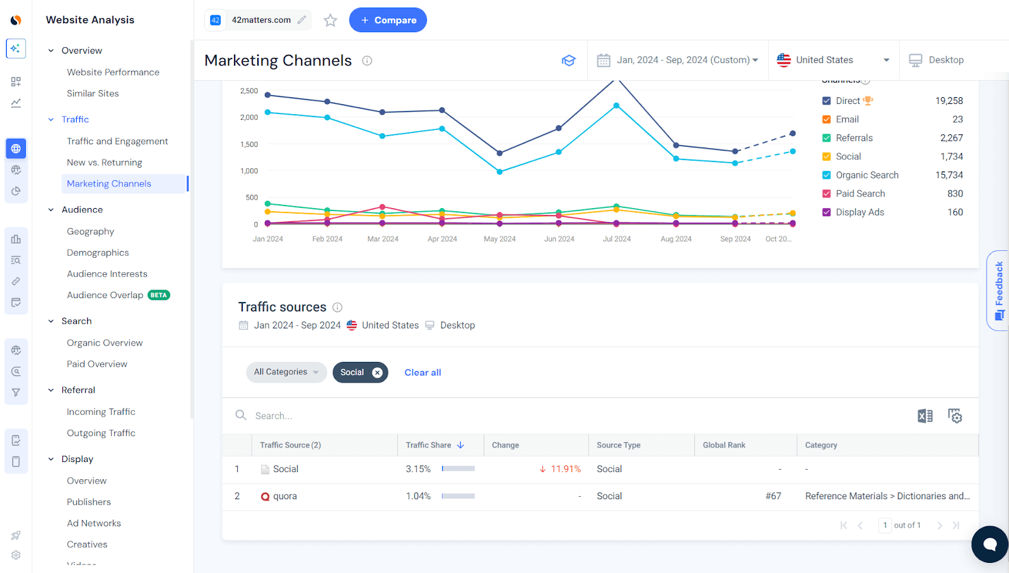Click Social's Traffic Share progress bar

[458, 468]
